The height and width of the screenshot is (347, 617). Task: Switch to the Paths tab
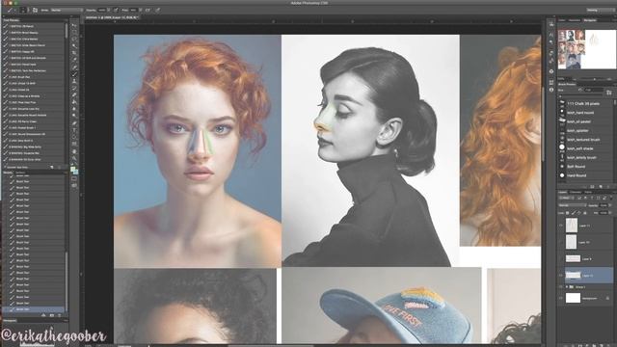click(588, 192)
